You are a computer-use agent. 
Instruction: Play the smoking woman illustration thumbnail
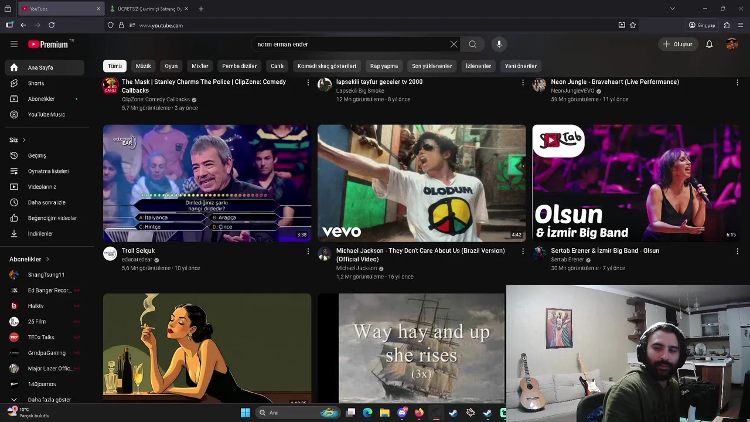pyautogui.click(x=207, y=348)
